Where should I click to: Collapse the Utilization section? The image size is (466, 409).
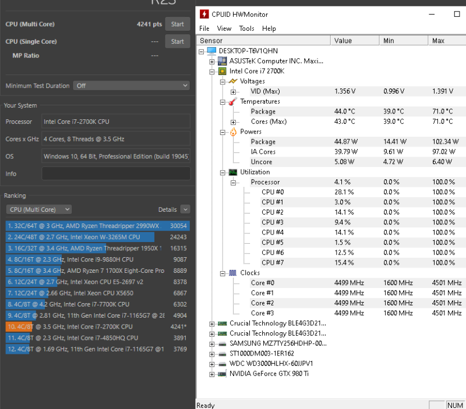pos(223,173)
